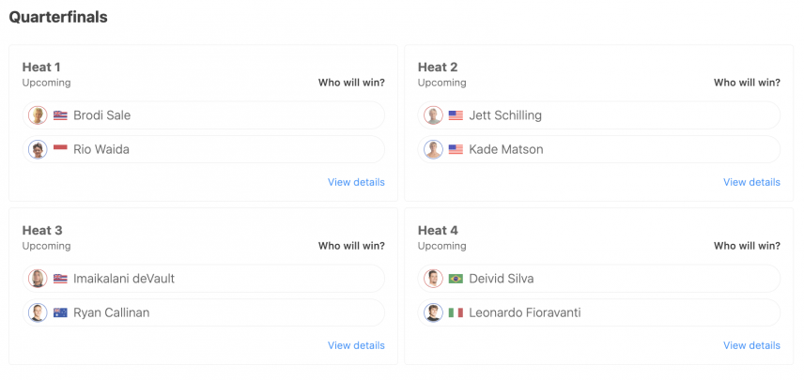The height and width of the screenshot is (380, 804).
Task: Click the Brazil flag beside Deivid Silva
Action: (x=456, y=279)
